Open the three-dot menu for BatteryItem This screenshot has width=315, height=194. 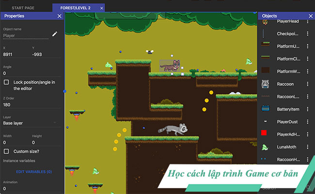click(307, 109)
